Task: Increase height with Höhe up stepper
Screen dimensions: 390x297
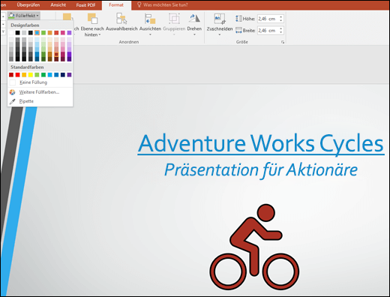Action: point(281,17)
